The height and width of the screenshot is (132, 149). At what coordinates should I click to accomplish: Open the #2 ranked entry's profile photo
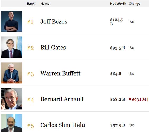point(12,47)
